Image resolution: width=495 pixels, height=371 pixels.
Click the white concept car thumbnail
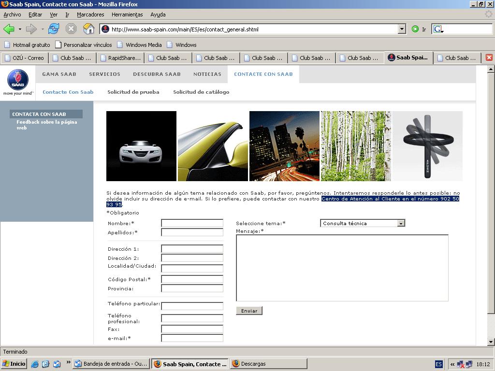pyautogui.click(x=141, y=146)
